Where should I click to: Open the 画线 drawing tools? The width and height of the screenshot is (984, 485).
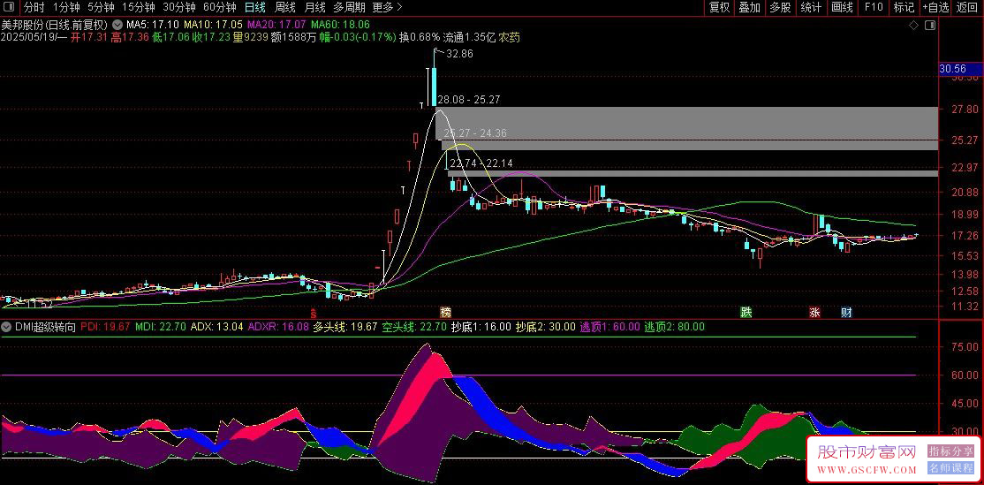(x=842, y=8)
